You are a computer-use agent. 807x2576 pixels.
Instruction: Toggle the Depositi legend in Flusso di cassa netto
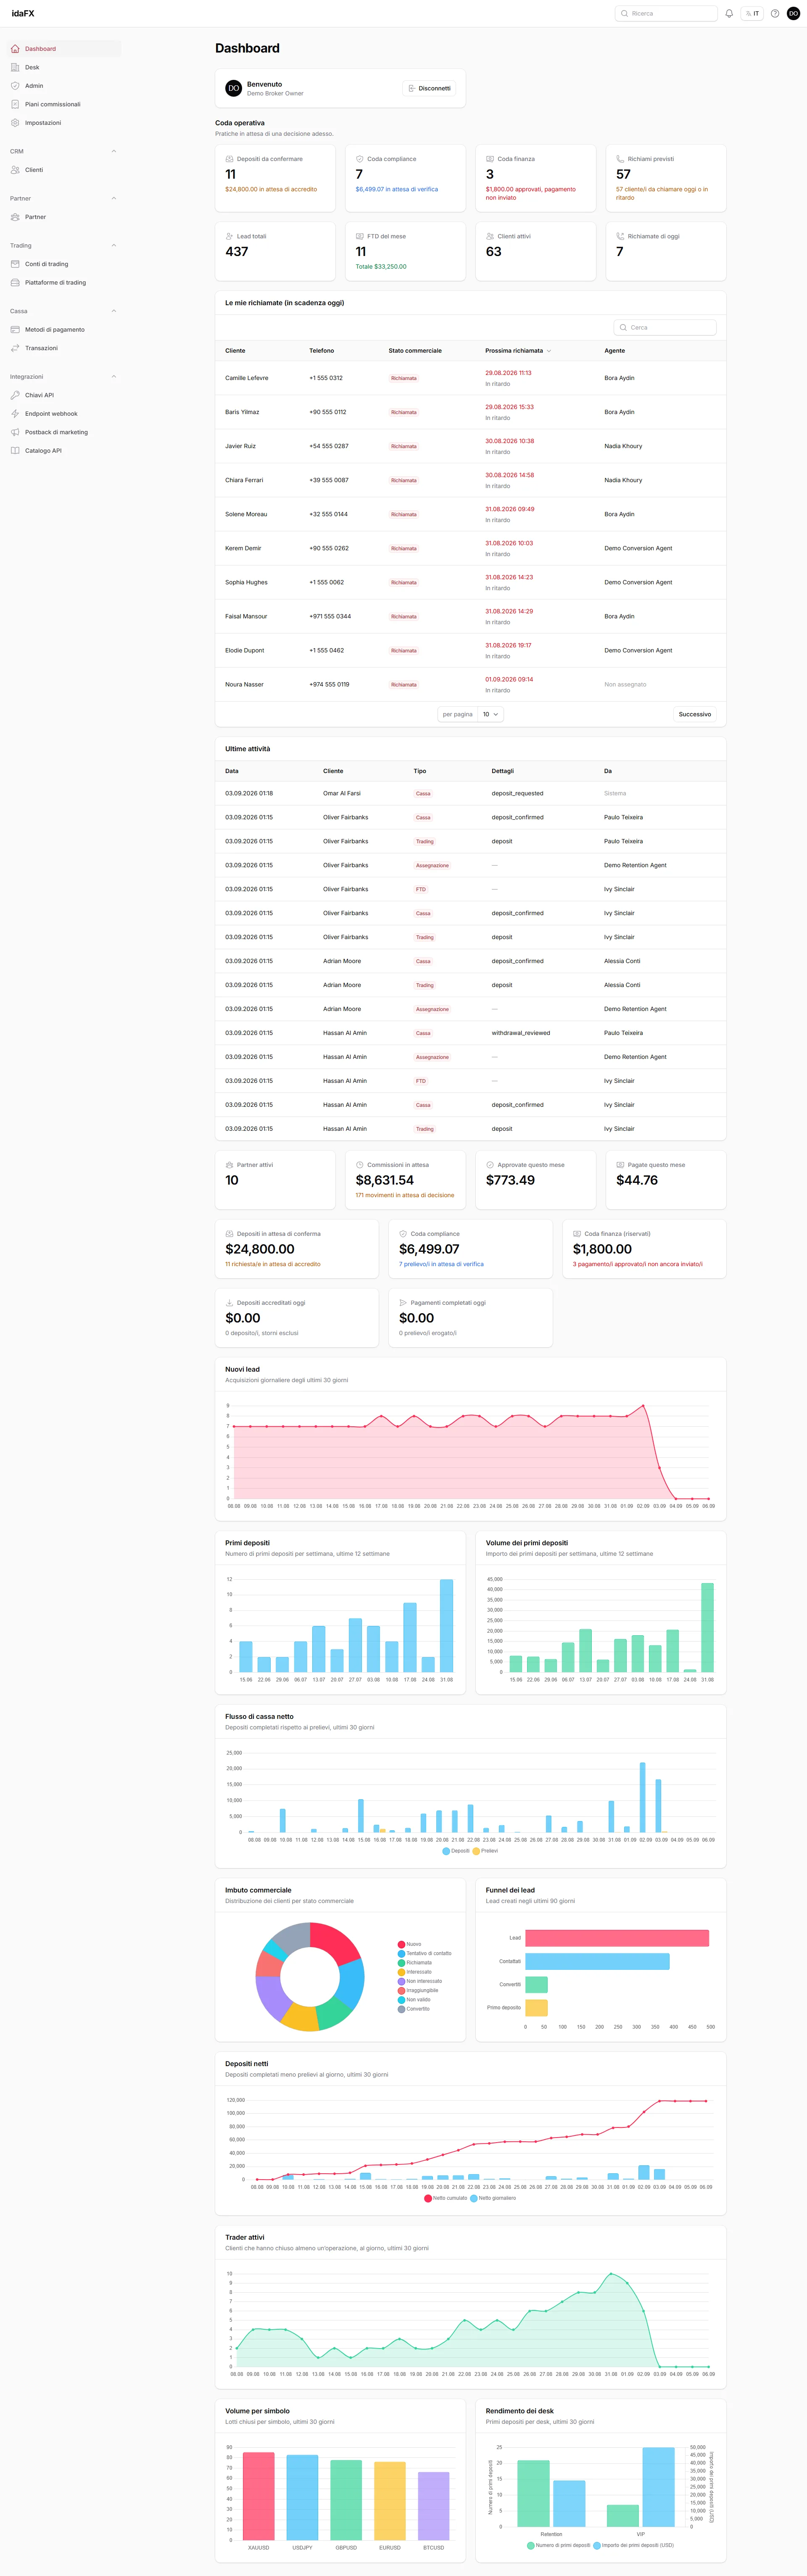pyautogui.click(x=456, y=1851)
